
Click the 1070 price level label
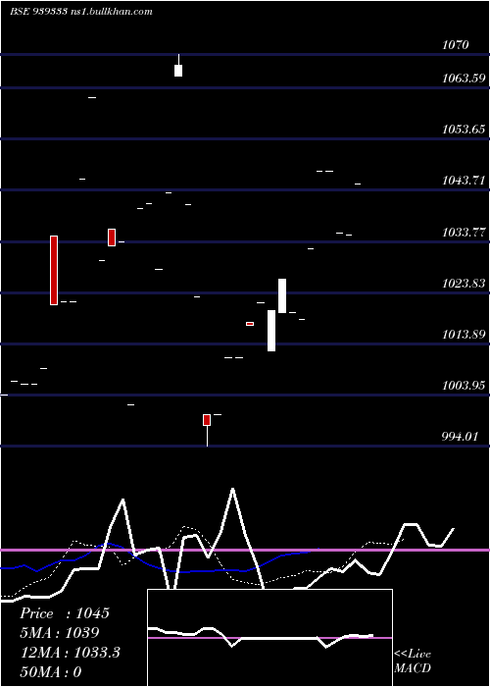pos(456,45)
